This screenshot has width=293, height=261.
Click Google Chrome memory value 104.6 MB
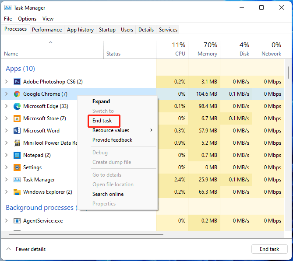pyautogui.click(x=207, y=94)
